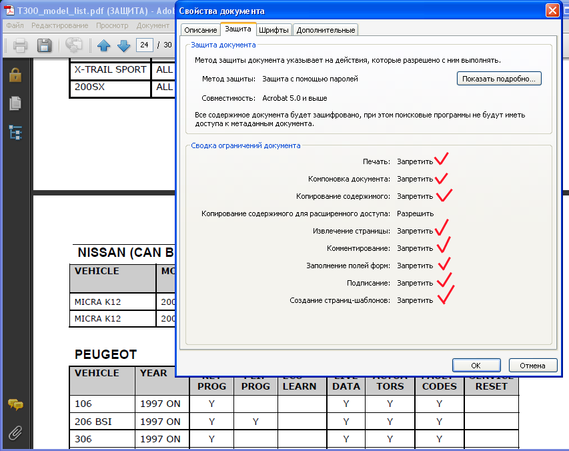Open the security padlock panel in sidebar
The height and width of the screenshot is (451, 569).
(x=15, y=75)
